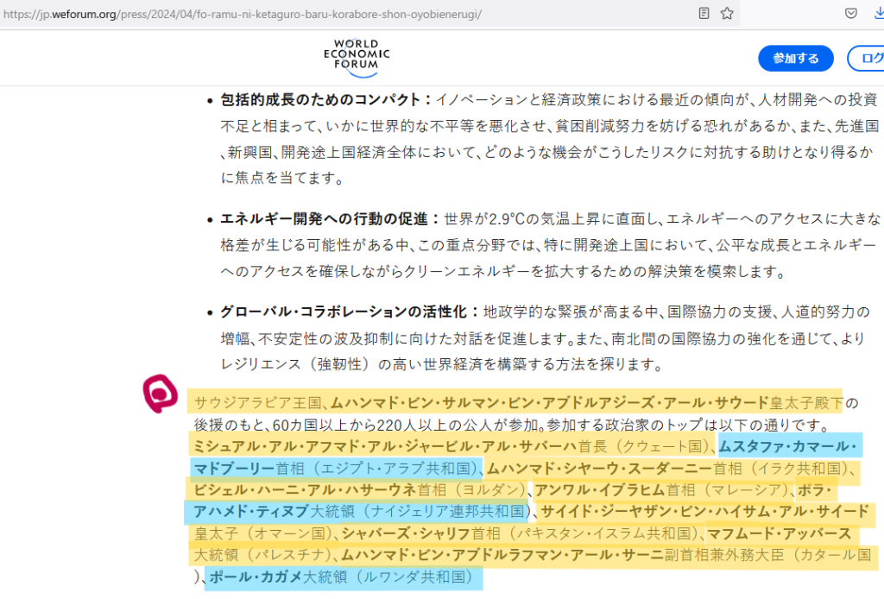Open the browser downloads panel

click(878, 14)
